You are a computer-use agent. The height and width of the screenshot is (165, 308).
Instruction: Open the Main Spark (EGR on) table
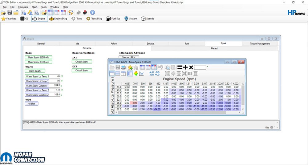click(x=38, y=62)
